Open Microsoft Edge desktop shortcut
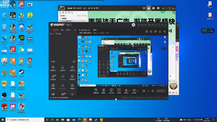 4,40
